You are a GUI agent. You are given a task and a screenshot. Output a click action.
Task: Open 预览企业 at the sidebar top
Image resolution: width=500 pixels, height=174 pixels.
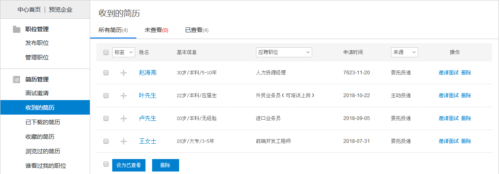click(x=61, y=9)
